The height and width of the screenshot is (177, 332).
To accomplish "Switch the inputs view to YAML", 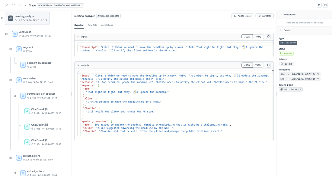I will pyautogui.click(x=258, y=36).
